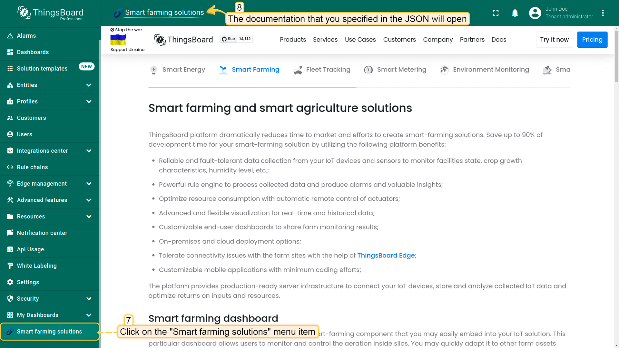Expand the Edge management chevron
Viewport: 619px width, 348px height.
89,184
